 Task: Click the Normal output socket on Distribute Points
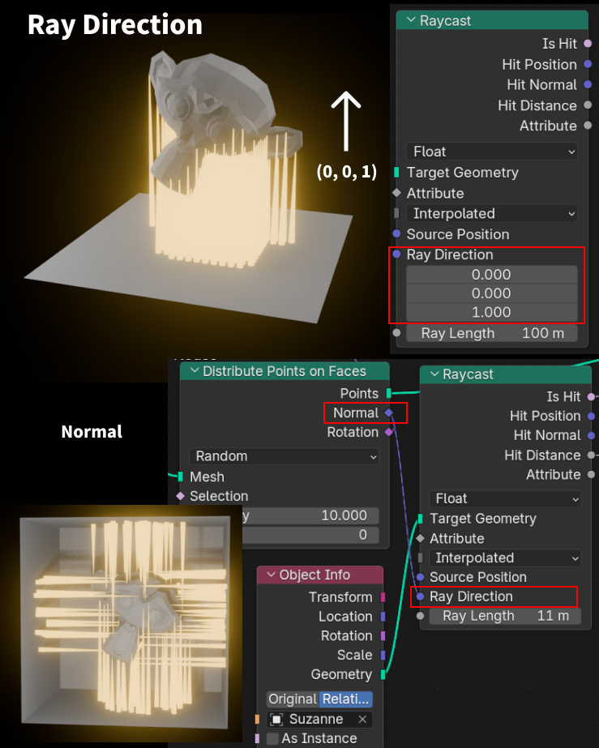pos(389,413)
